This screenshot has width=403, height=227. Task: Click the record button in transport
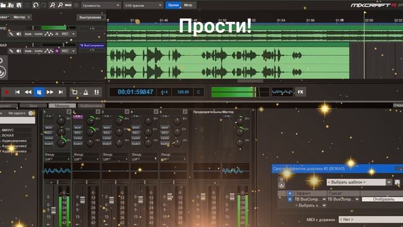point(7,92)
